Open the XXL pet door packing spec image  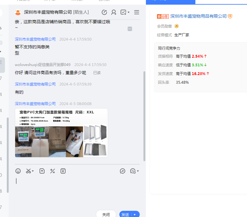pos(61,133)
